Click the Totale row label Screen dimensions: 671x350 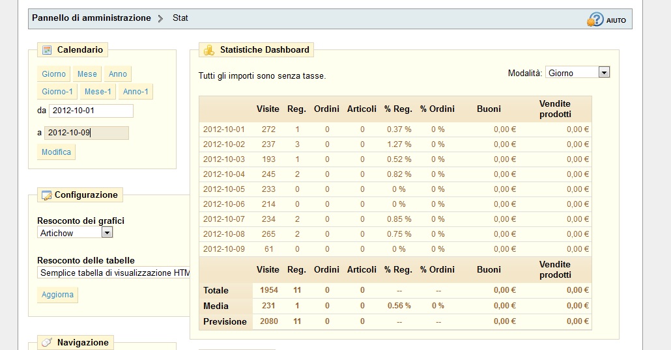[216, 291]
